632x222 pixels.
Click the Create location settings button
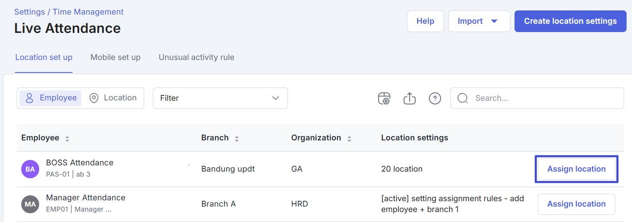coord(570,21)
